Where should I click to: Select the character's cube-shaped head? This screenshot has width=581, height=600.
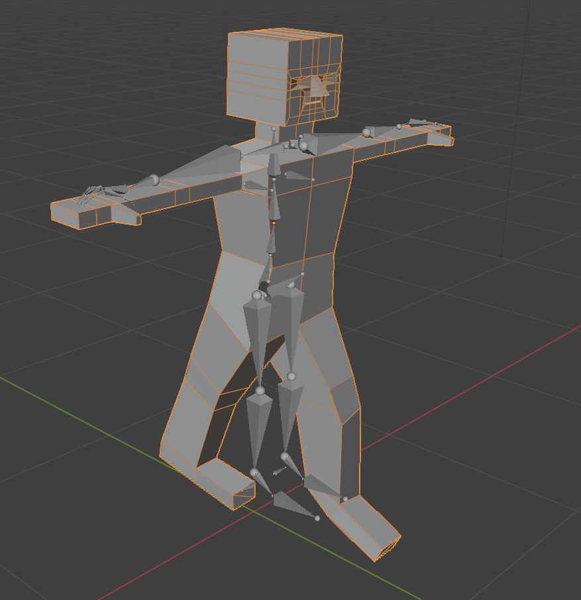(284, 77)
